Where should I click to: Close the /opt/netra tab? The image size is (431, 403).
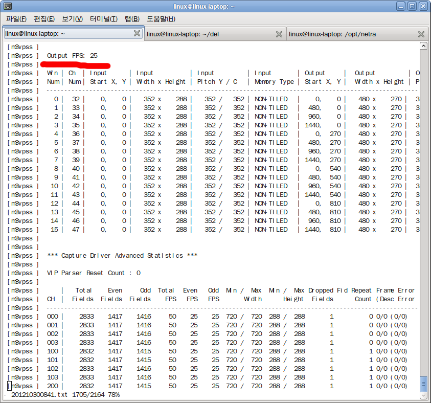(421, 34)
